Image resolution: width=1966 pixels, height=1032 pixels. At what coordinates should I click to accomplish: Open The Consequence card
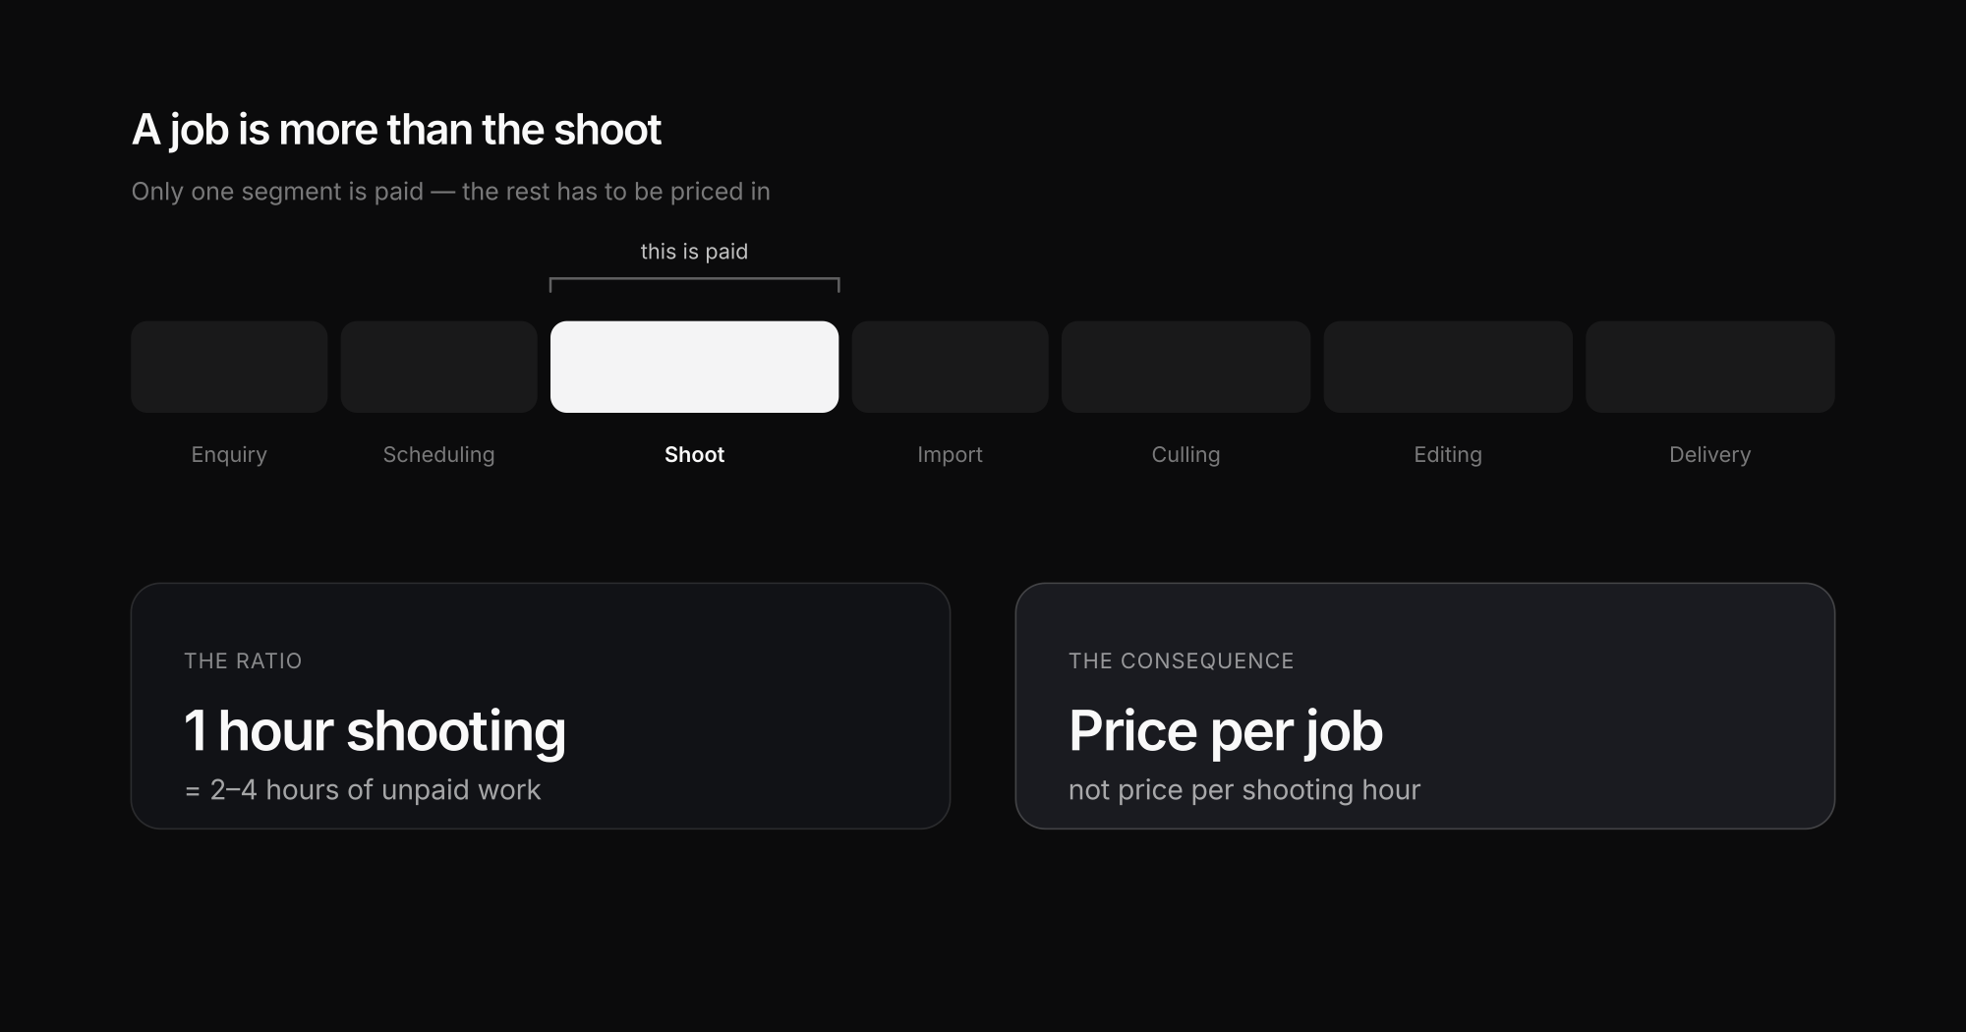pyautogui.click(x=1425, y=706)
